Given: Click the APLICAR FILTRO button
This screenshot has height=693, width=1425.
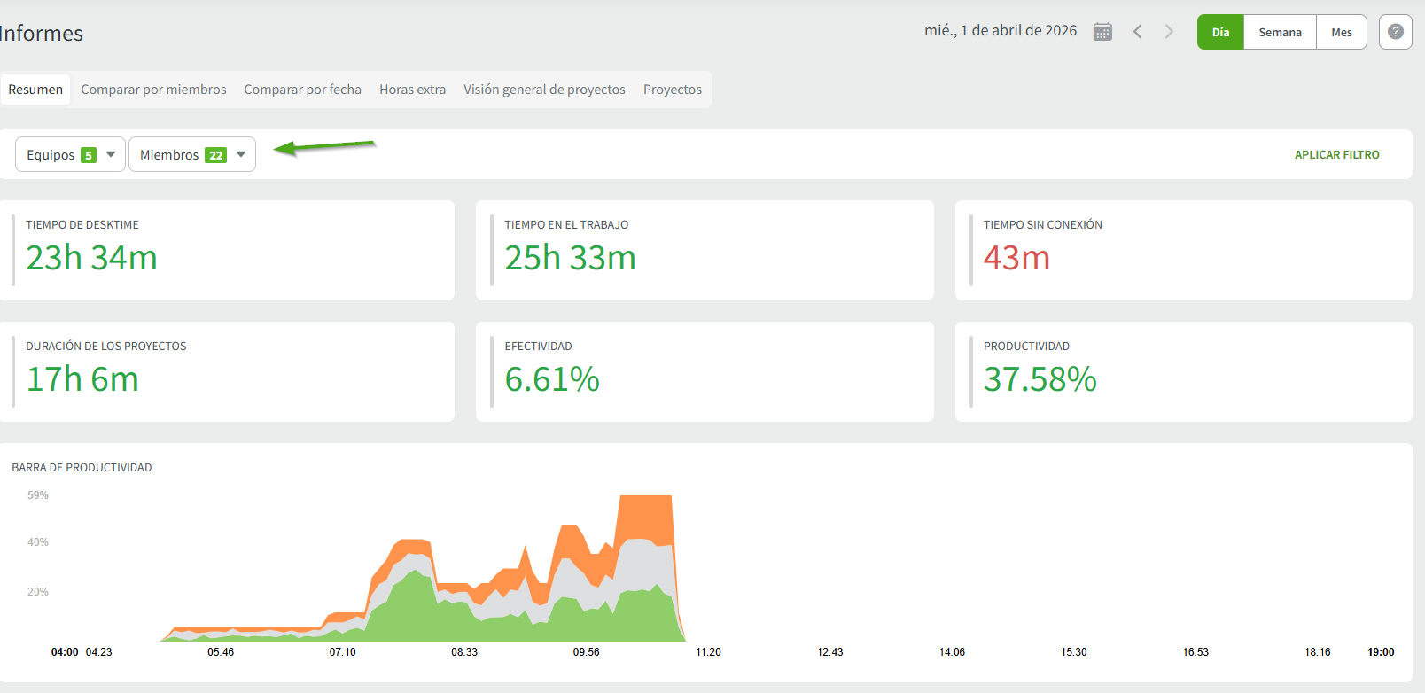Looking at the screenshot, I should coord(1336,154).
